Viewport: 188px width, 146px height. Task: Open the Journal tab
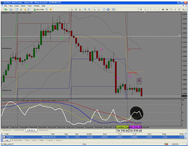pos(58,140)
